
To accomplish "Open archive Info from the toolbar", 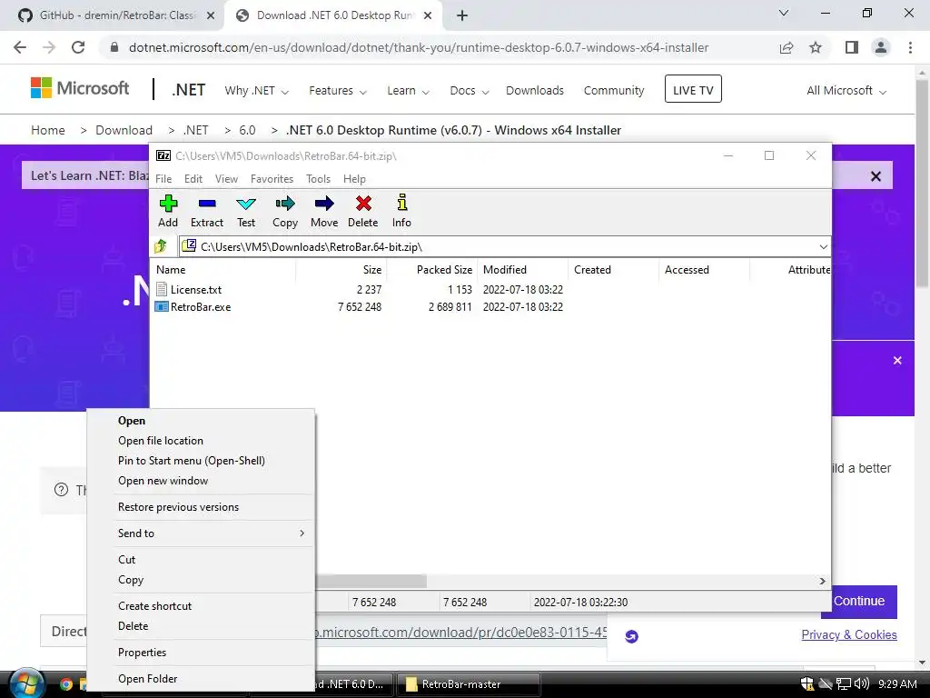I will (401, 211).
